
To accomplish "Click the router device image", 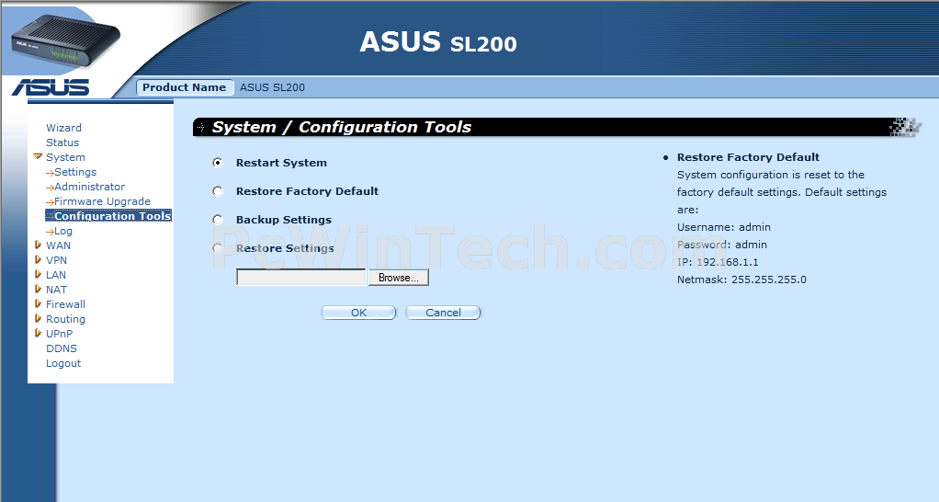I will (64, 42).
